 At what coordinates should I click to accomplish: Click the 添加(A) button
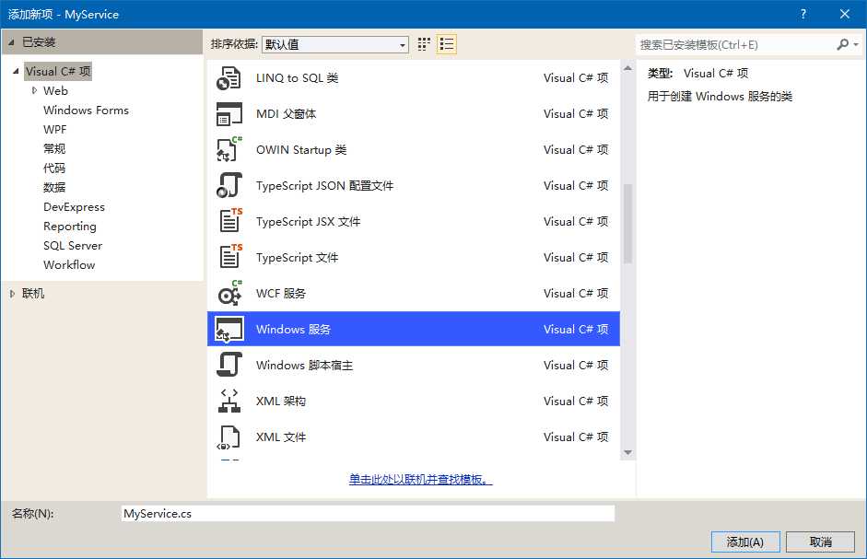point(744,542)
